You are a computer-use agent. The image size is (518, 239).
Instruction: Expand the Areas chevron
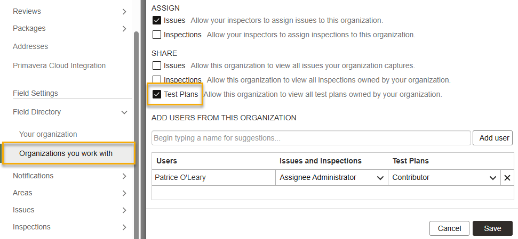[124, 193]
